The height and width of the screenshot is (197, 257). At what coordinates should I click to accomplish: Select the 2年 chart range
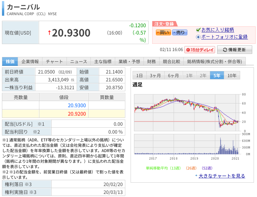pyautogui.click(x=203, y=75)
